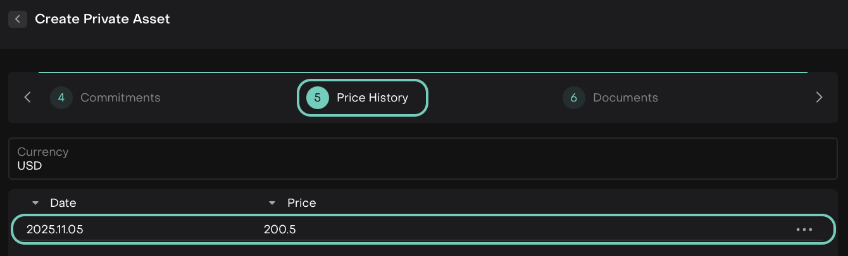The image size is (848, 256).
Task: Click the step progress bar line
Action: 423,73
